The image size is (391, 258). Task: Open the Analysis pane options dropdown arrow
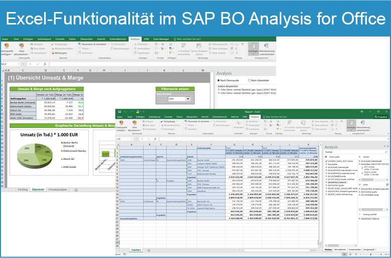[x=384, y=146]
